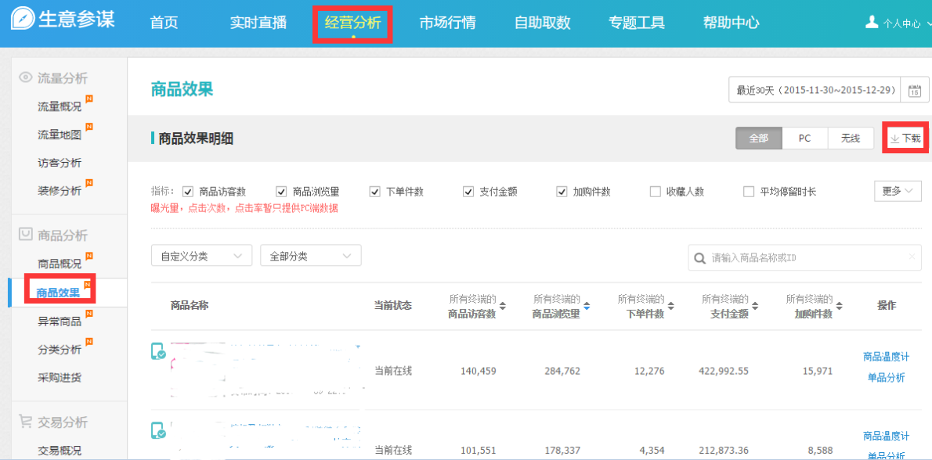Click the 下载 download button
The height and width of the screenshot is (460, 932).
905,138
